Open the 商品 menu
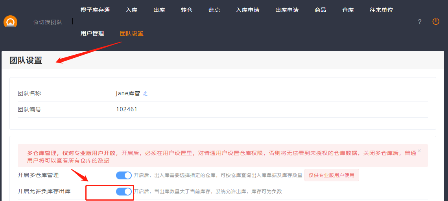Screen dimensions: 448x201 tap(321, 10)
